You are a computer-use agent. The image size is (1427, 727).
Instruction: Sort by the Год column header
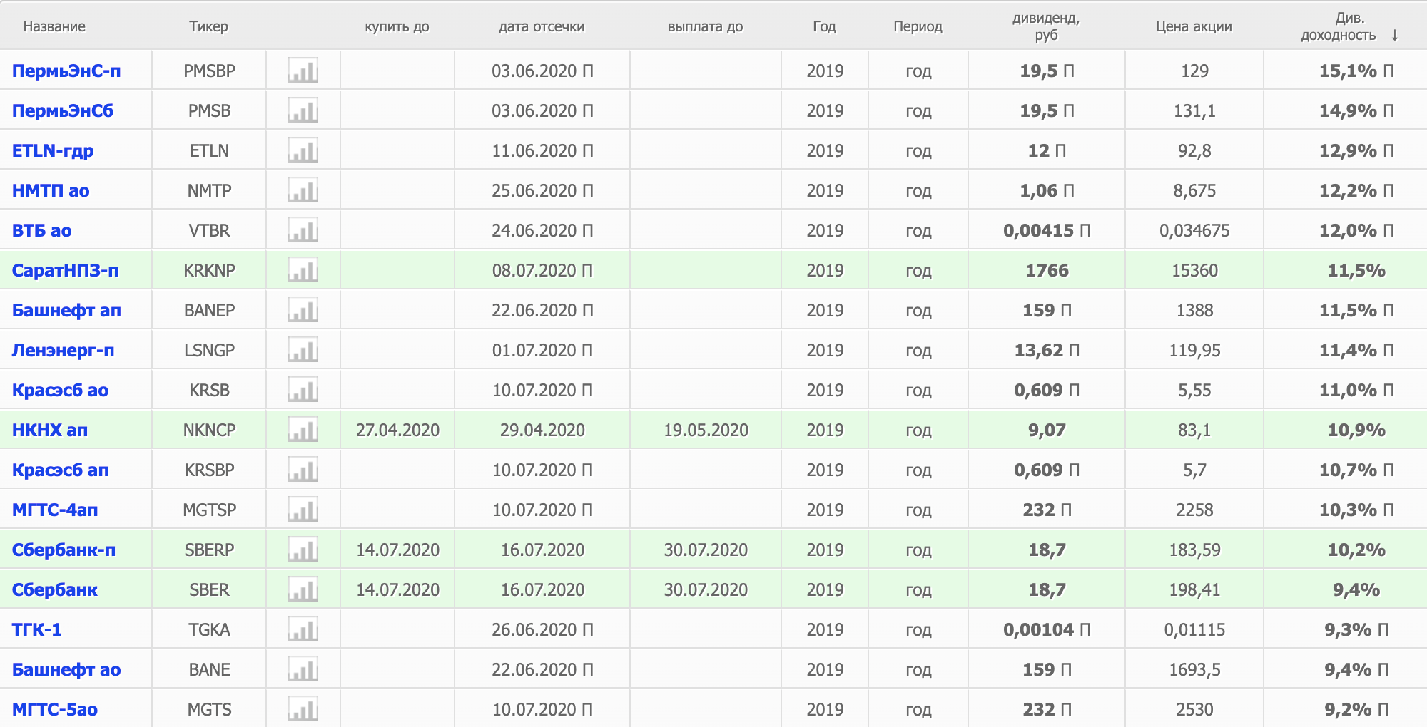824,26
